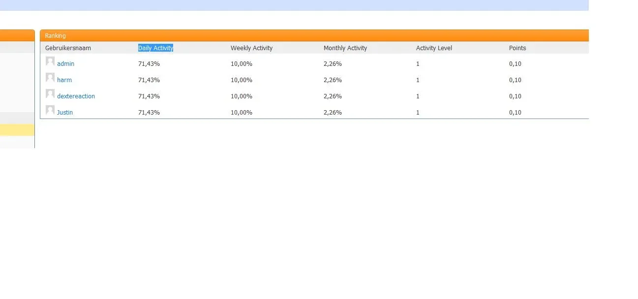Sort by Monthly Activity column header
The height and width of the screenshot is (299, 638).
(345, 48)
